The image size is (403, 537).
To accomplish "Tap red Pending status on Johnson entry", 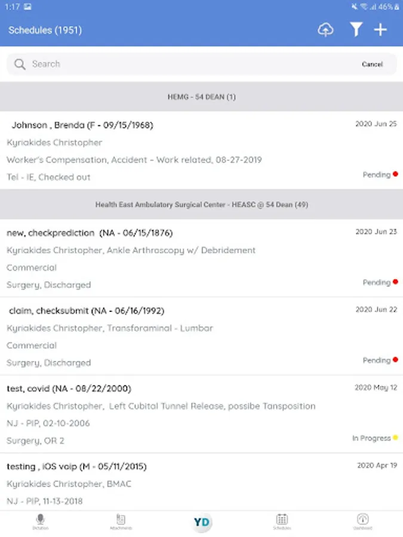I will point(380,175).
